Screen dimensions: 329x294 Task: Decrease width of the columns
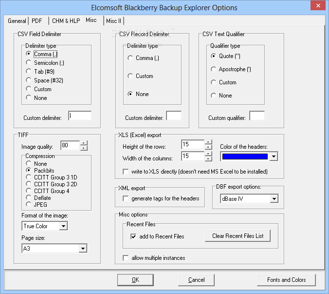tap(208, 158)
